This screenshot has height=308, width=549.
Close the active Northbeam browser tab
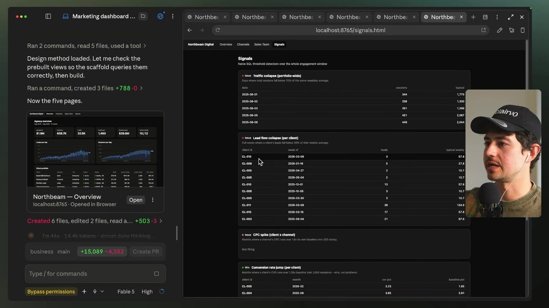pyautogui.click(x=461, y=17)
